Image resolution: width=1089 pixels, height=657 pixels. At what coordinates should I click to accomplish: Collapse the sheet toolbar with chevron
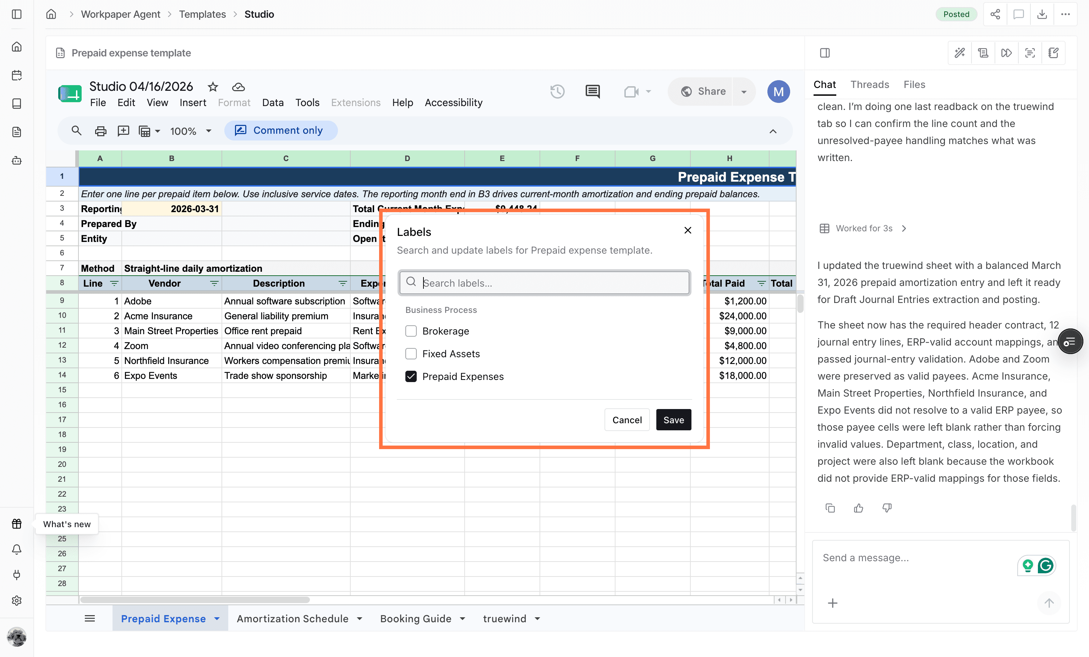click(772, 131)
